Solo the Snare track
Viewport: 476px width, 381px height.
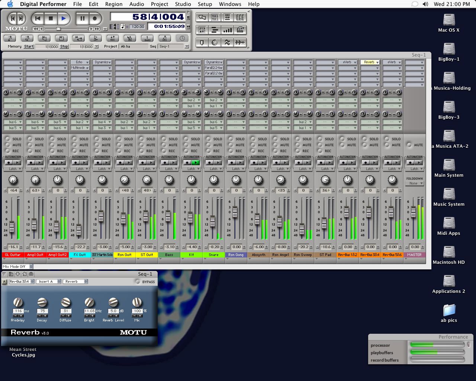point(209,139)
